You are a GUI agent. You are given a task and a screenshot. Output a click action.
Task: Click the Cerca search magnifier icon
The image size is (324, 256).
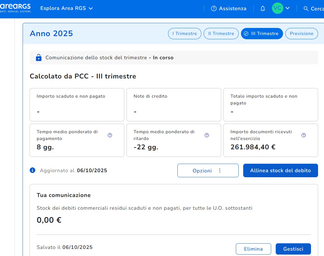[x=306, y=9]
